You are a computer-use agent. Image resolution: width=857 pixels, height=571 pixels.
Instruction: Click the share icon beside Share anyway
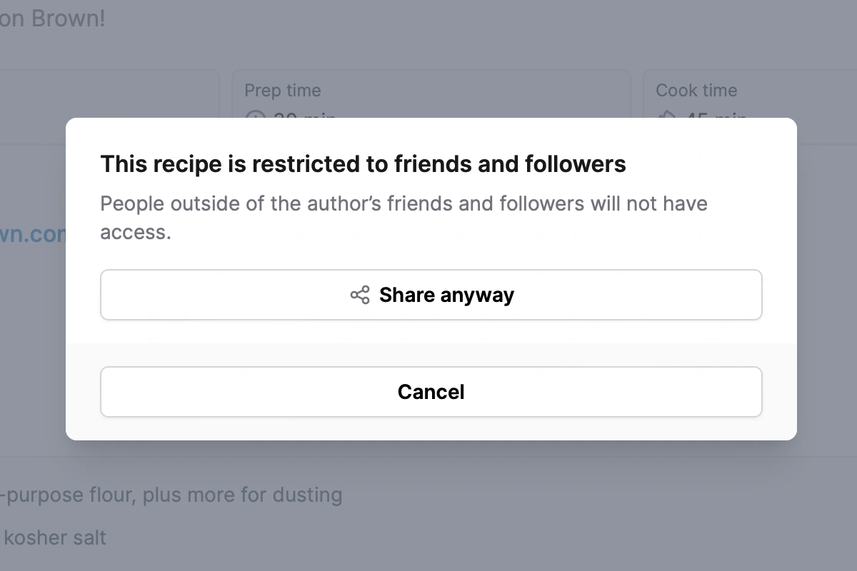(360, 295)
